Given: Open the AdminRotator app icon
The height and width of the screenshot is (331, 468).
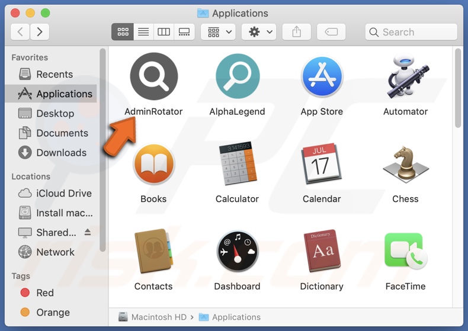Looking at the screenshot, I should 153,76.
